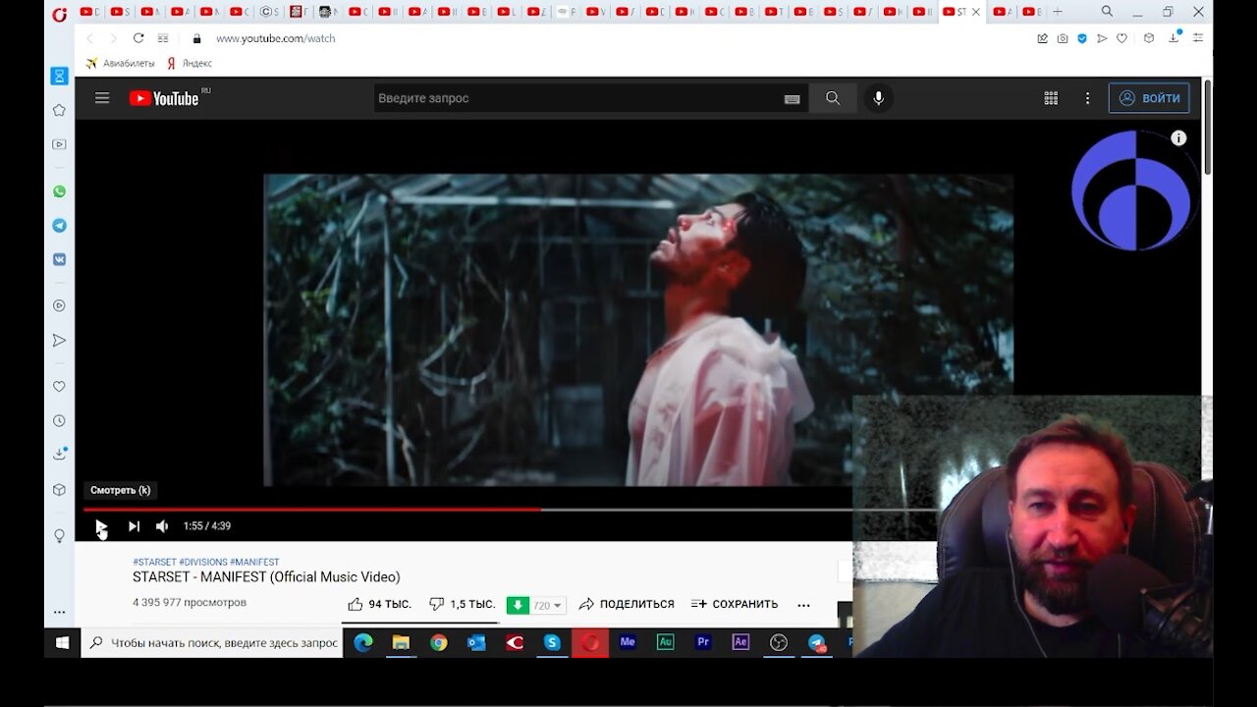Image resolution: width=1257 pixels, height=707 pixels.
Task: Start voice search with the microphone
Action: tap(878, 98)
